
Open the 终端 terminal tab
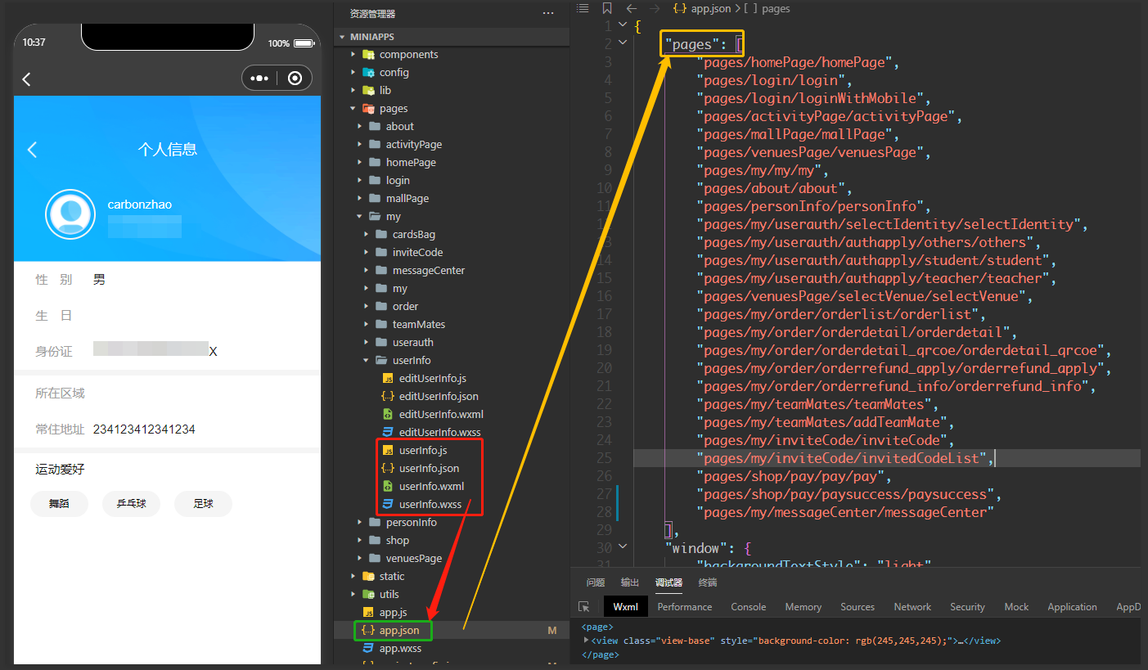click(x=707, y=582)
